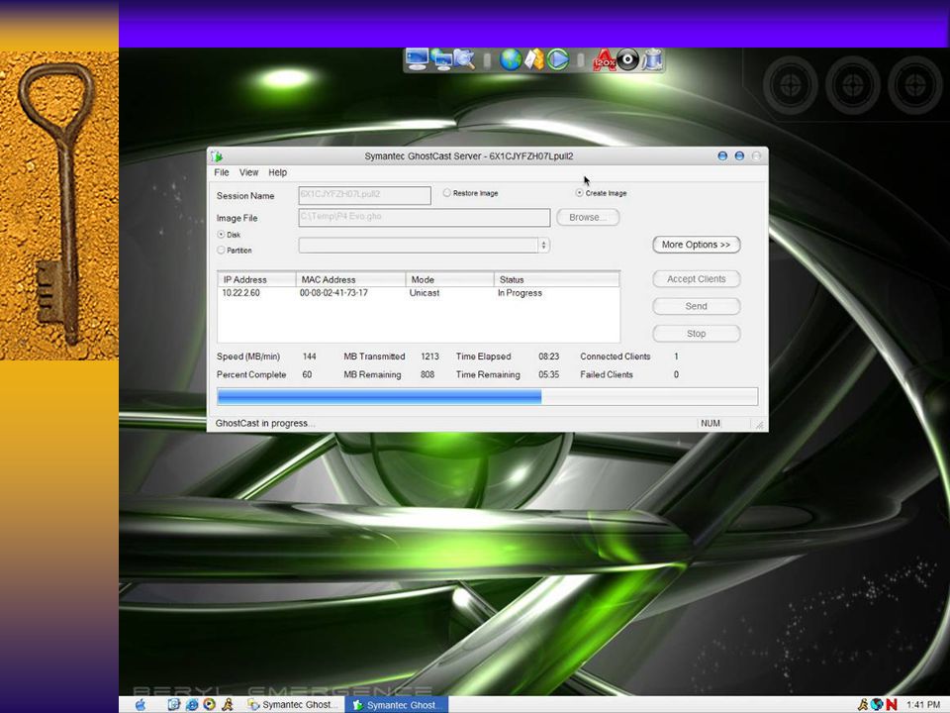The image size is (950, 713).
Task: Click the MB Transmitted value 1213
Action: (429, 356)
